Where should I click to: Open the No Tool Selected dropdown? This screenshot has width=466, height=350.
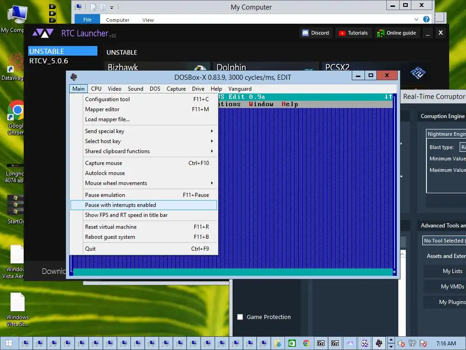tap(444, 241)
